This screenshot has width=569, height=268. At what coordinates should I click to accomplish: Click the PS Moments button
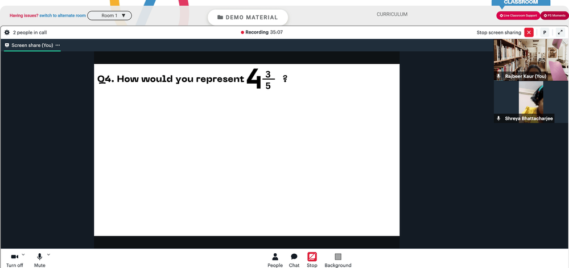pyautogui.click(x=554, y=15)
